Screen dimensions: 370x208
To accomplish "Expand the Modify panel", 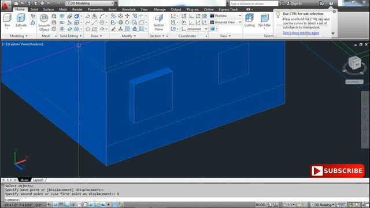I will [128, 36].
